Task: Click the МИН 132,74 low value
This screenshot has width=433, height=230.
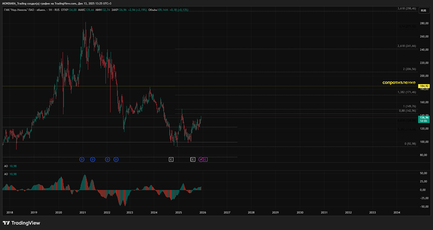Action: coord(102,10)
